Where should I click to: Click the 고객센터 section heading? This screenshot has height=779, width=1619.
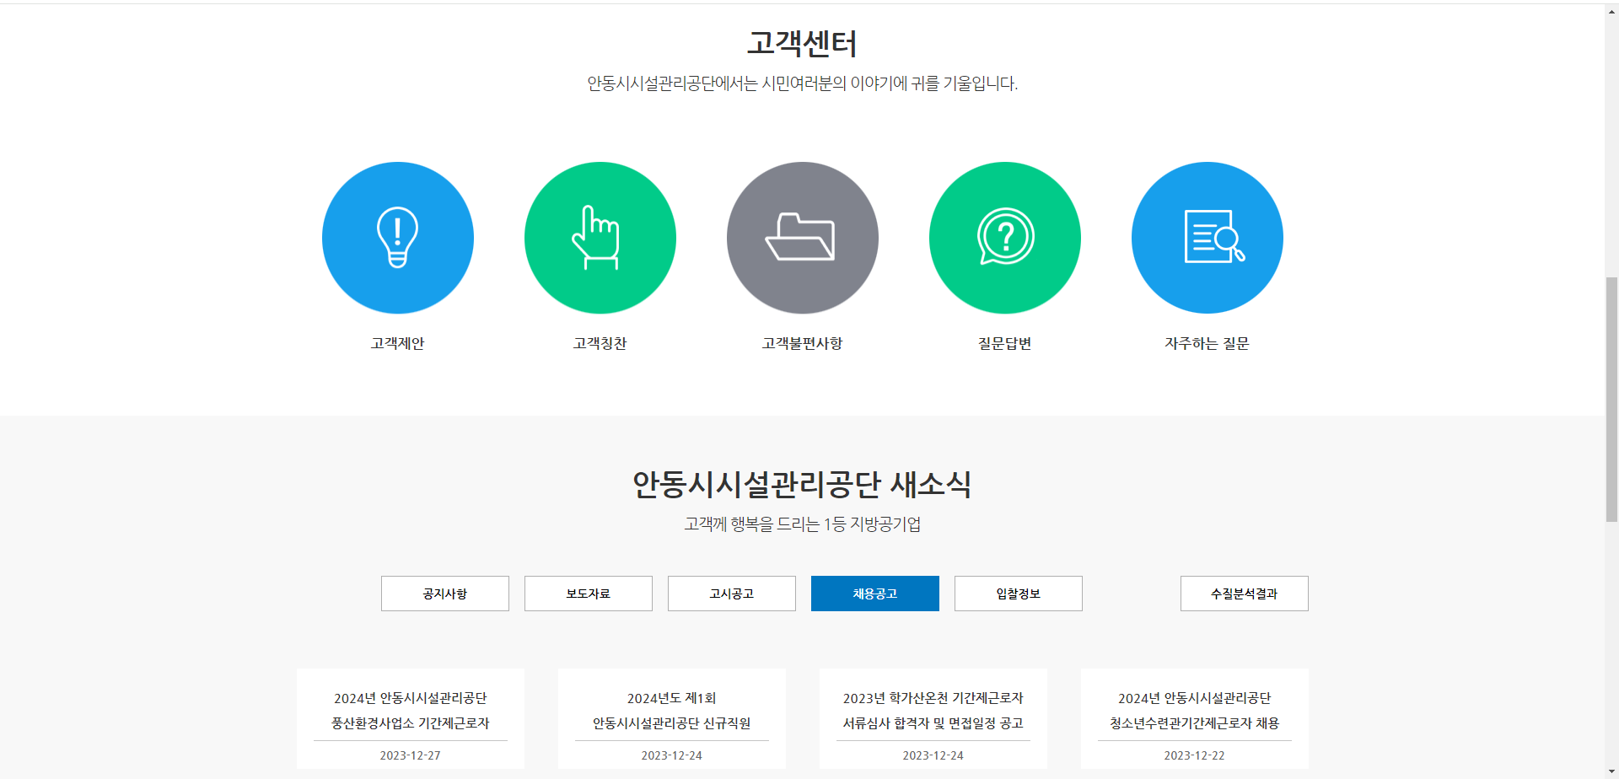(x=803, y=43)
